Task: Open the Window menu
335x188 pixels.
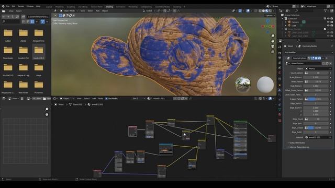Action: [x=30, y=6]
